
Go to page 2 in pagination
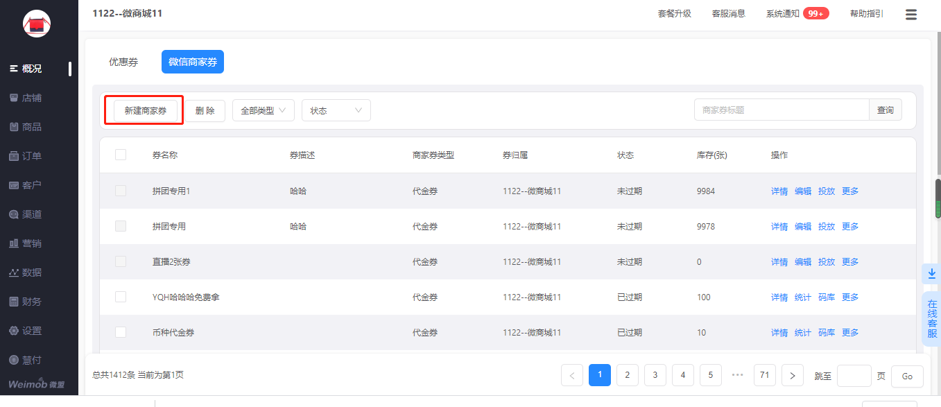[x=628, y=375]
